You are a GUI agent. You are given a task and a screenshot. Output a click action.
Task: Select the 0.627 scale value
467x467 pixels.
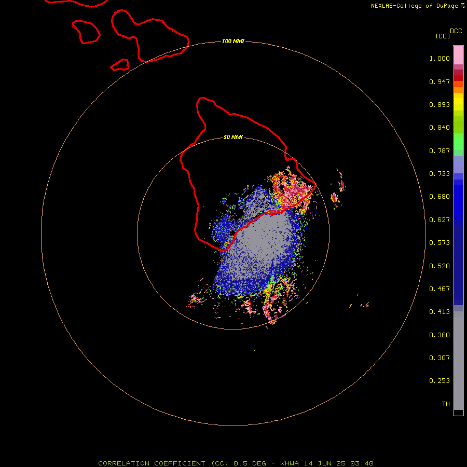click(x=439, y=220)
